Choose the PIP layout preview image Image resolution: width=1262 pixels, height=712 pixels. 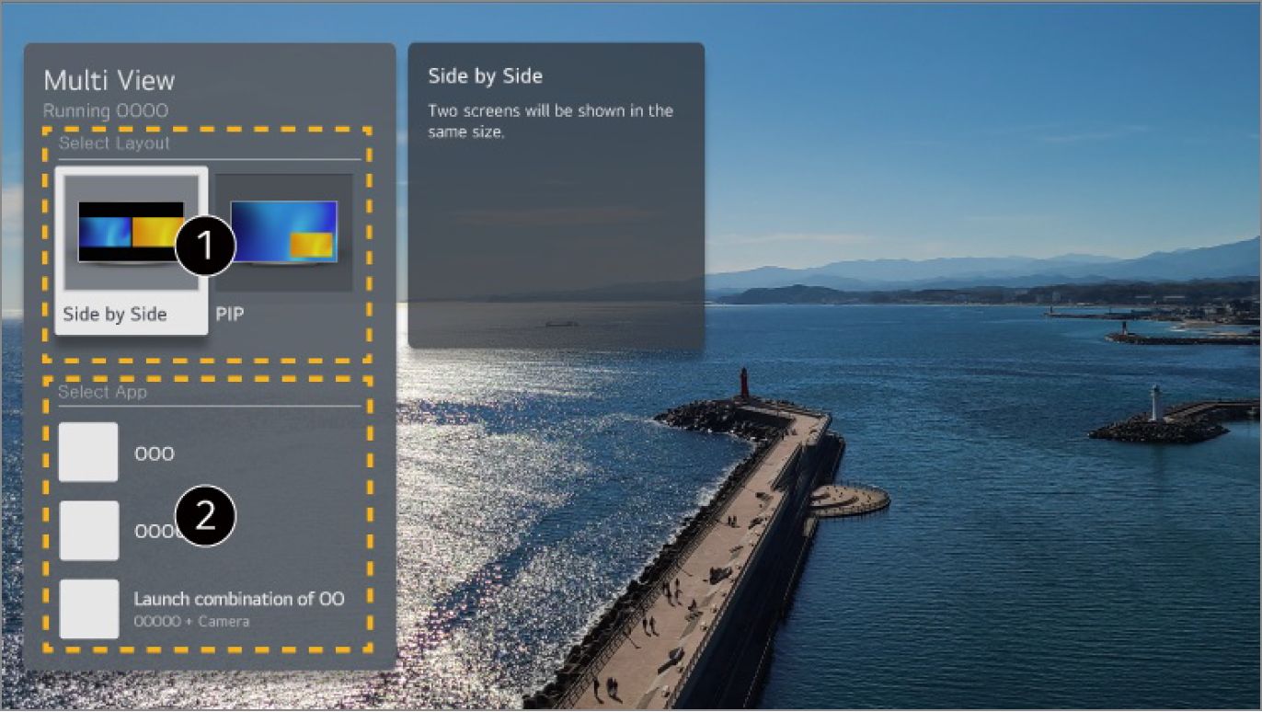click(283, 232)
